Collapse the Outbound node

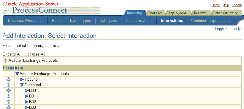pos(22,85)
